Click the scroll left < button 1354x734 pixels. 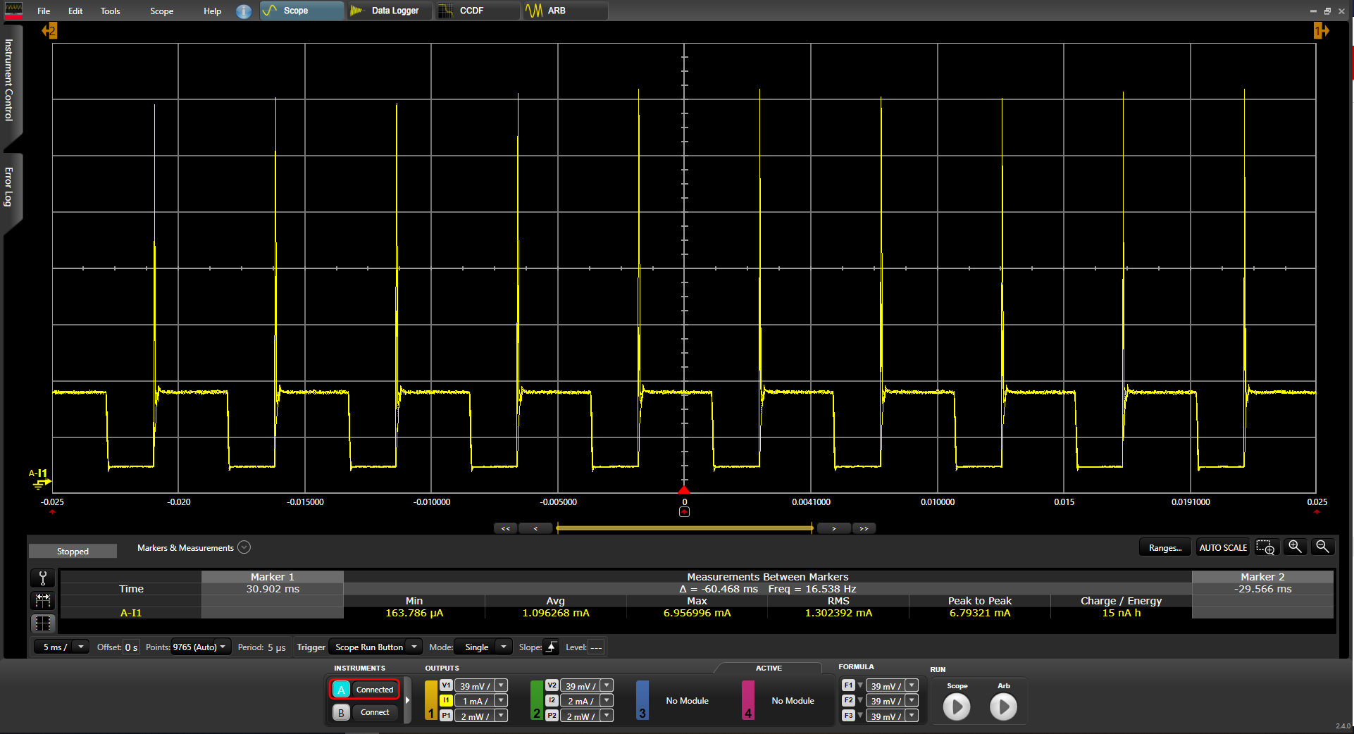536,528
